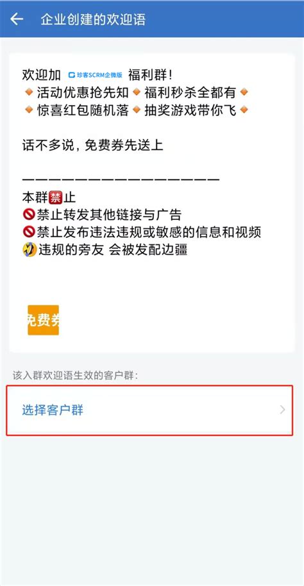Click the orange diamond before 惊喜红包随机落
The height and width of the screenshot is (586, 304).
[x=29, y=110]
